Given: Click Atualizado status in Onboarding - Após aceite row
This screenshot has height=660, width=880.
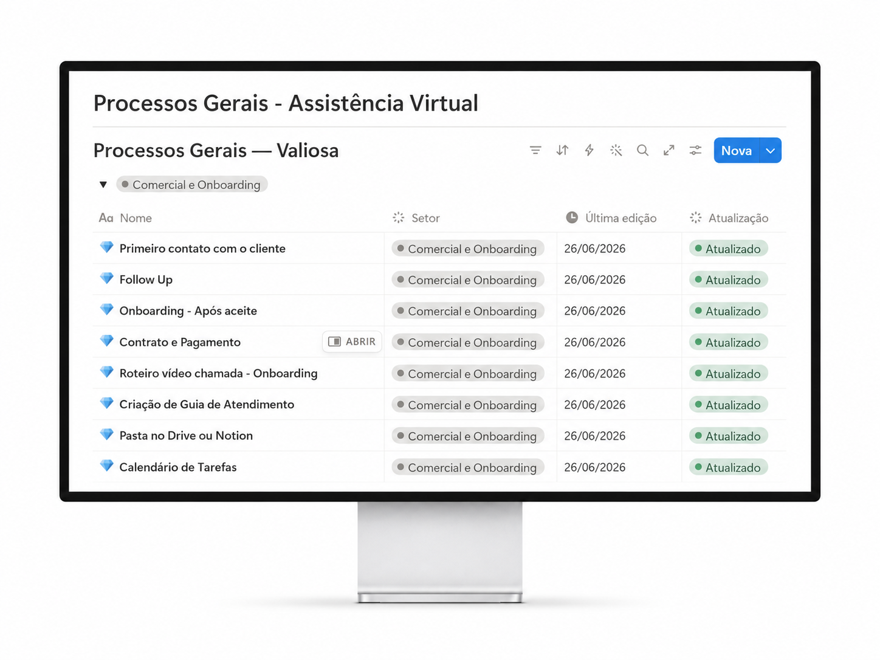Looking at the screenshot, I should tap(728, 311).
